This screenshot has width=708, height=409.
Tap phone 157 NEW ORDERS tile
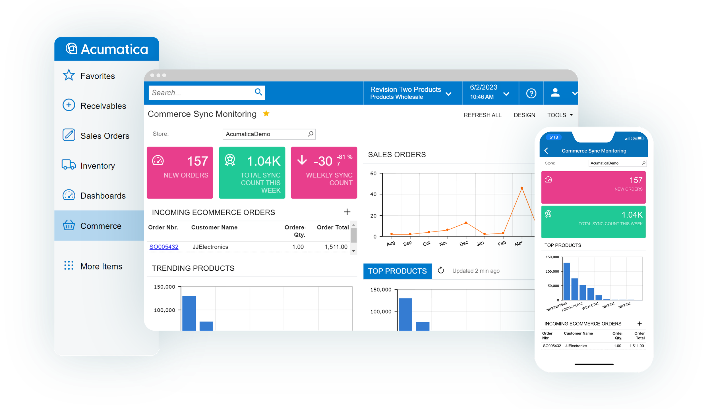pos(593,187)
